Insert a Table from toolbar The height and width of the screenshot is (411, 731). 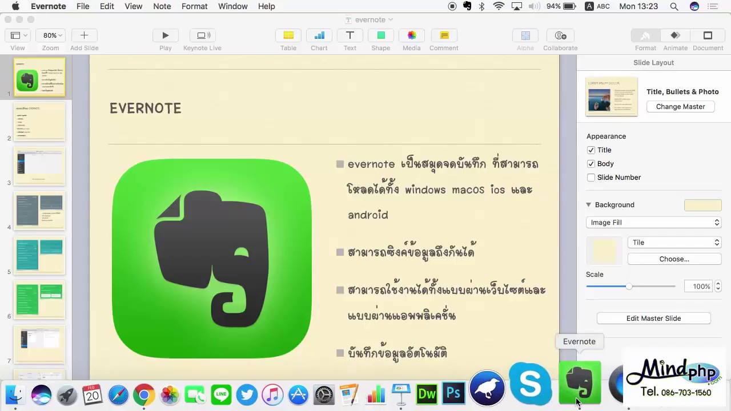pos(288,35)
